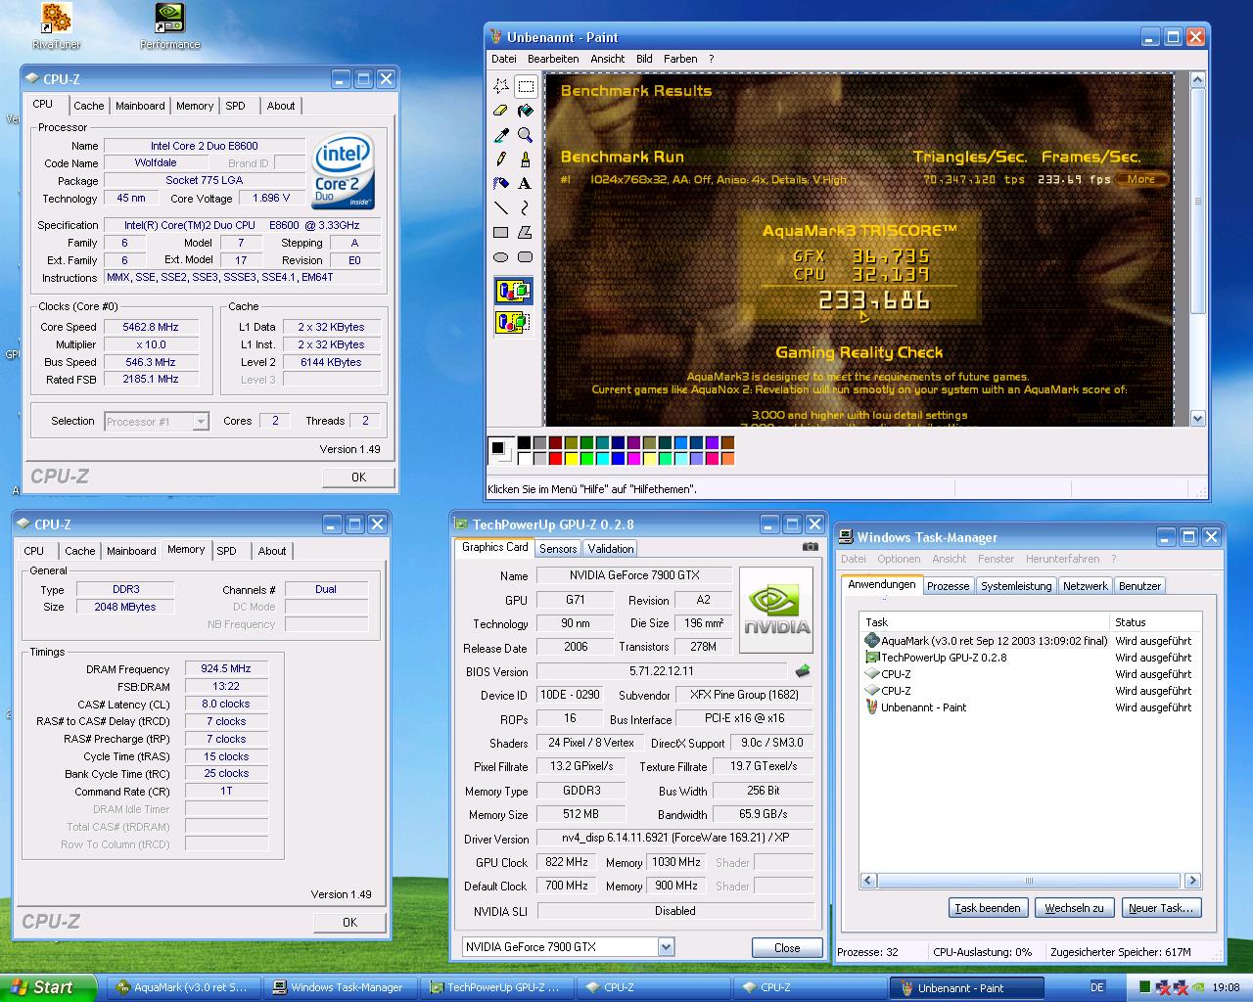This screenshot has height=1002, width=1253.
Task: Select the TechPowerUp GPU-Z 0.2.8 task row
Action: point(1029,658)
